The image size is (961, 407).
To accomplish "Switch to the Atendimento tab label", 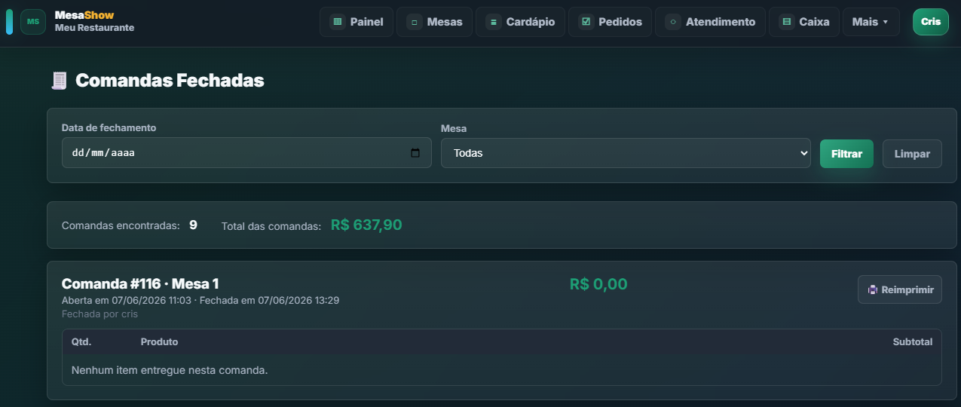I will coord(721,22).
